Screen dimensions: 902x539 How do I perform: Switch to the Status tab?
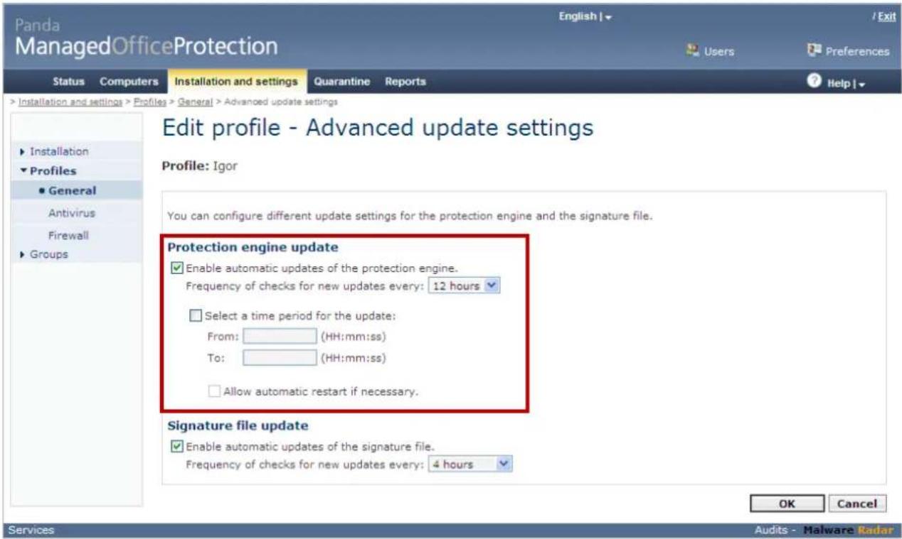click(x=68, y=82)
